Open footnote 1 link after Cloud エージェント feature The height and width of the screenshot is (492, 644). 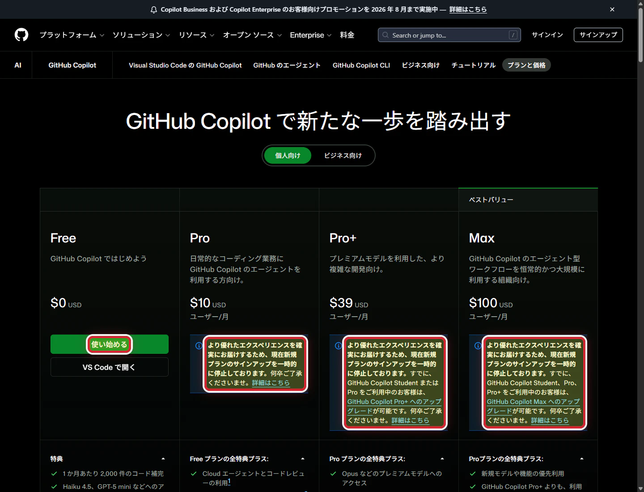[229, 482]
